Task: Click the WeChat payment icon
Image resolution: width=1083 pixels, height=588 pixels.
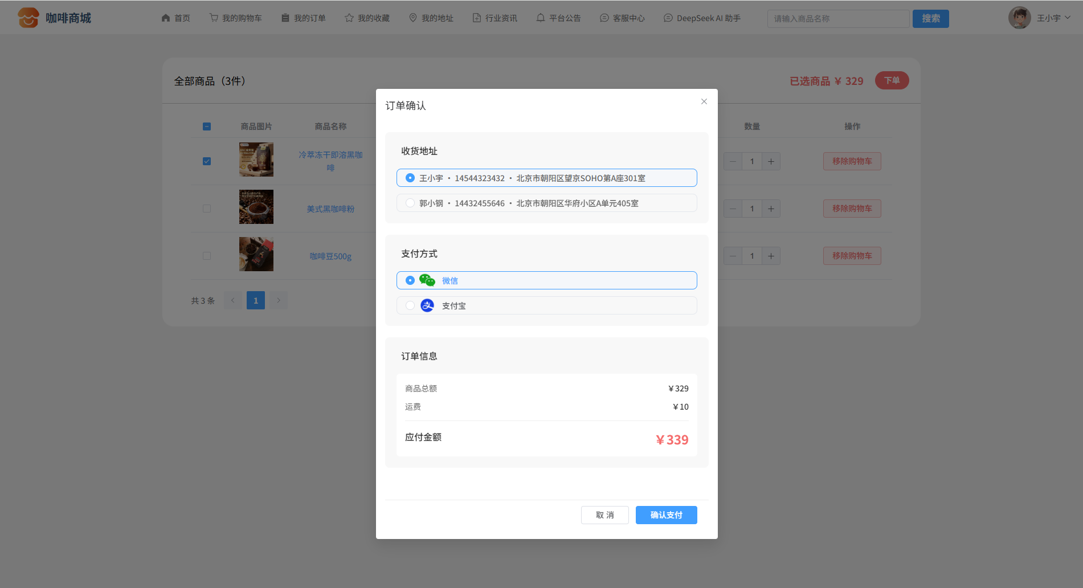Action: pos(427,280)
